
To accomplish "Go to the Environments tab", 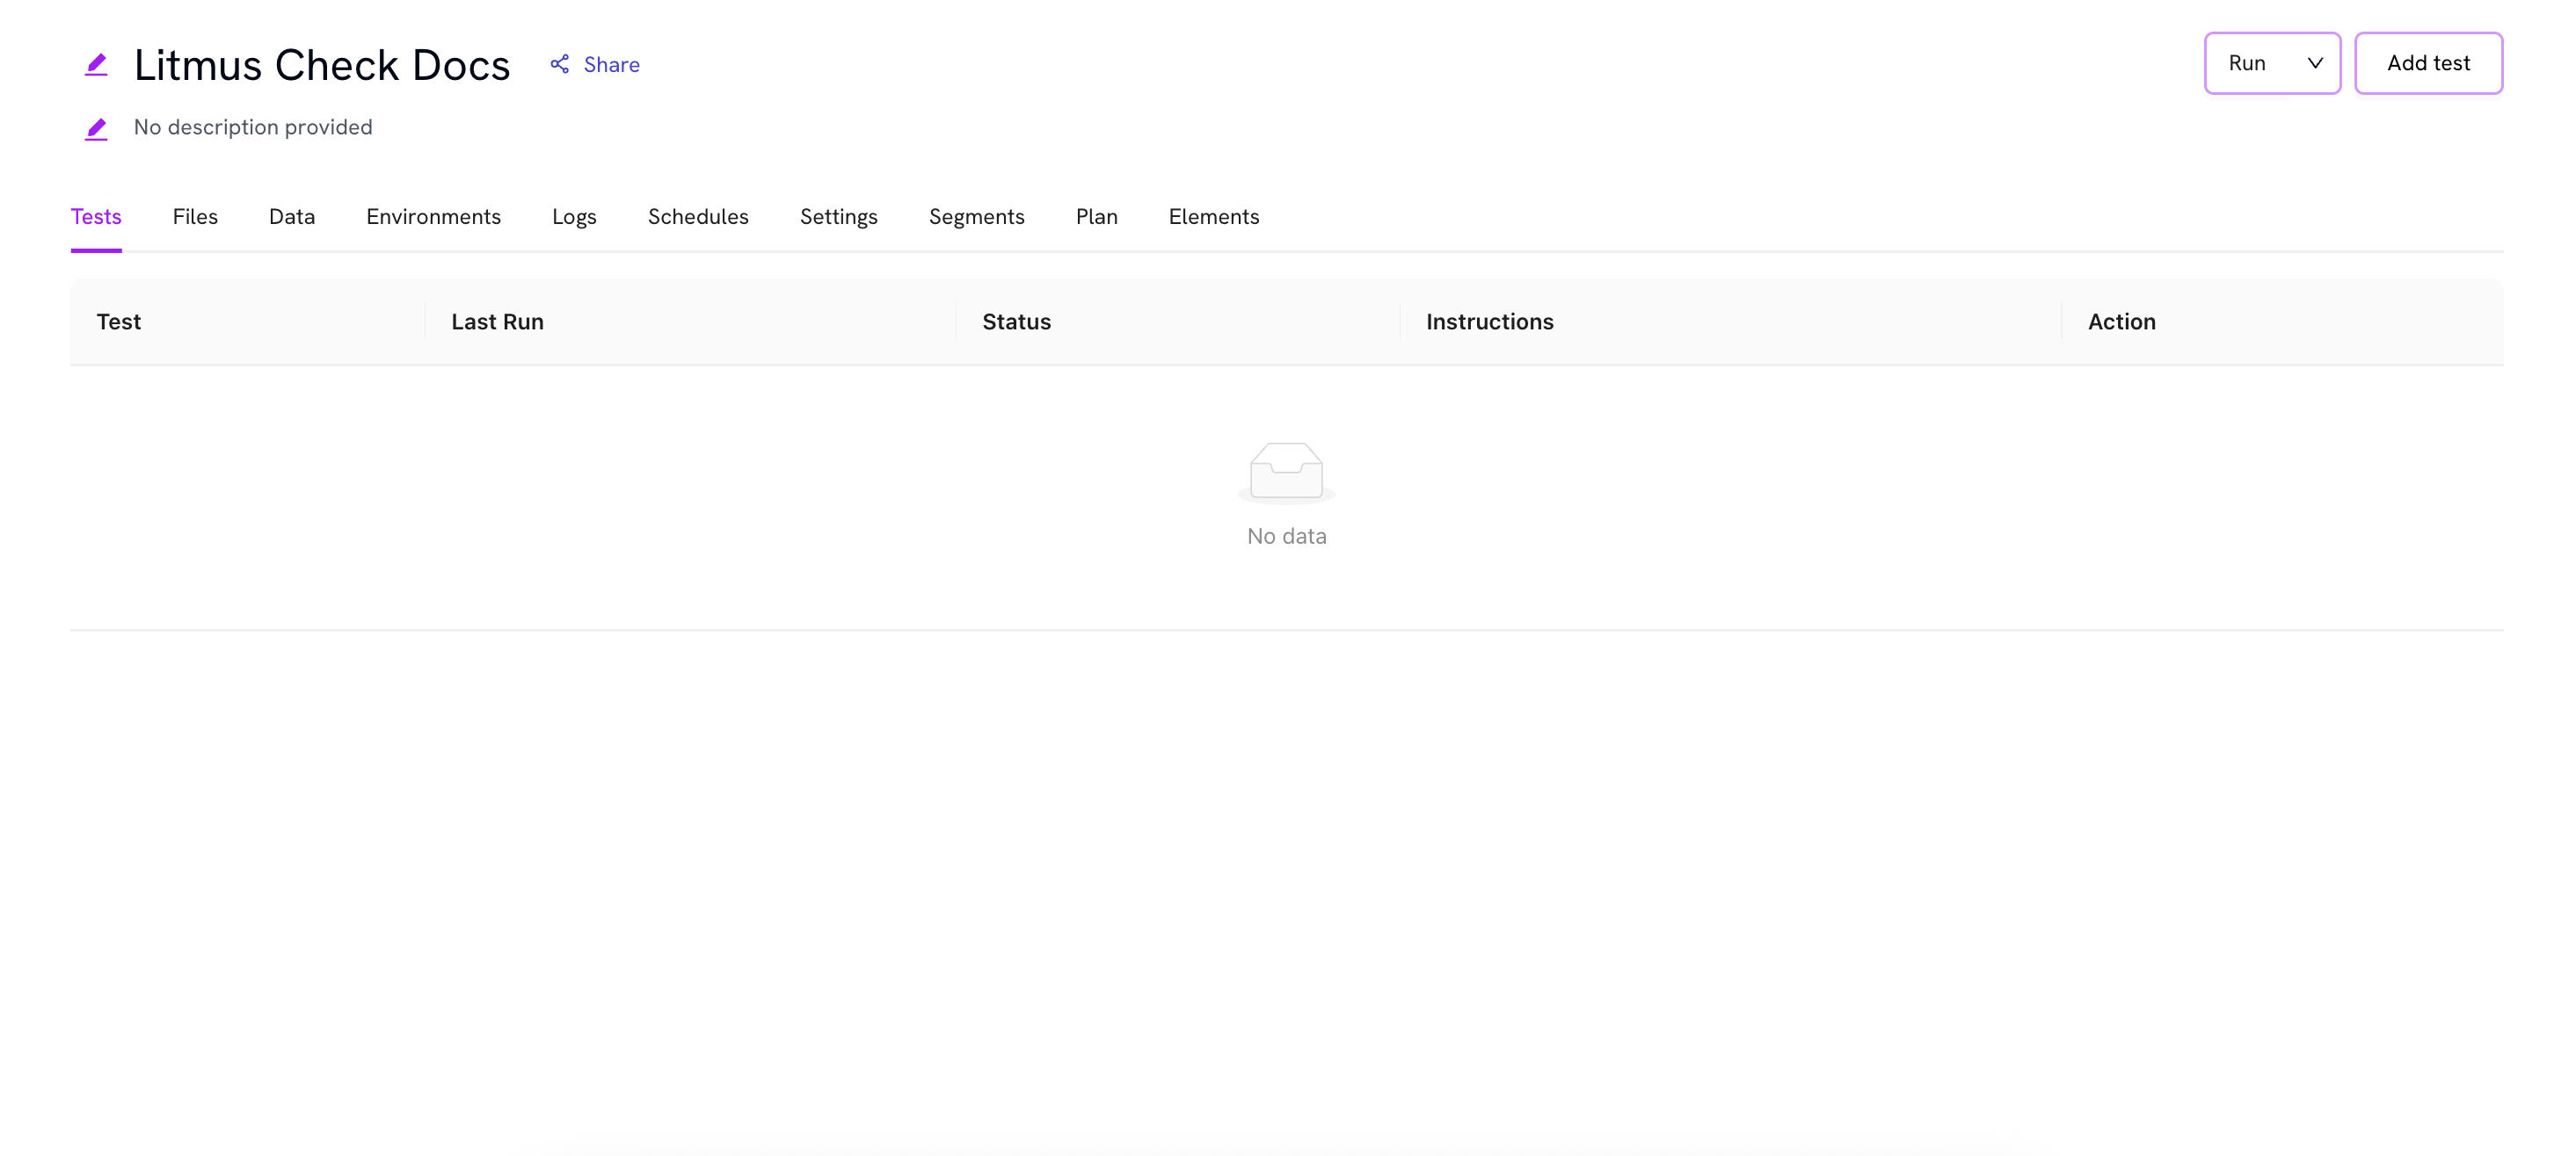I will point(433,217).
